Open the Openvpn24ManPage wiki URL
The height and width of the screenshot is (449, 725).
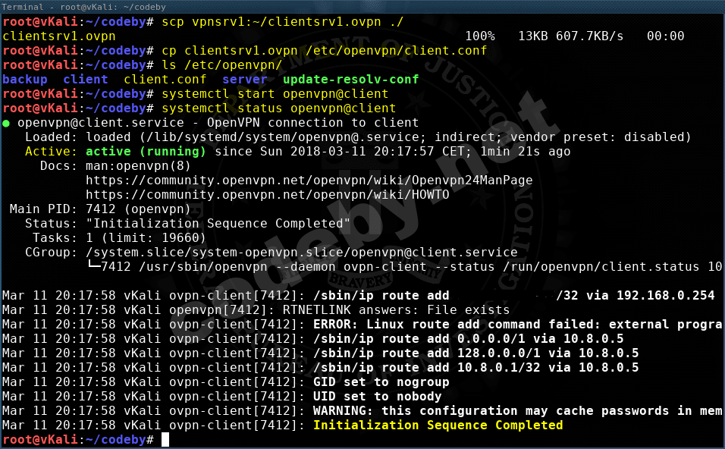[309, 181]
